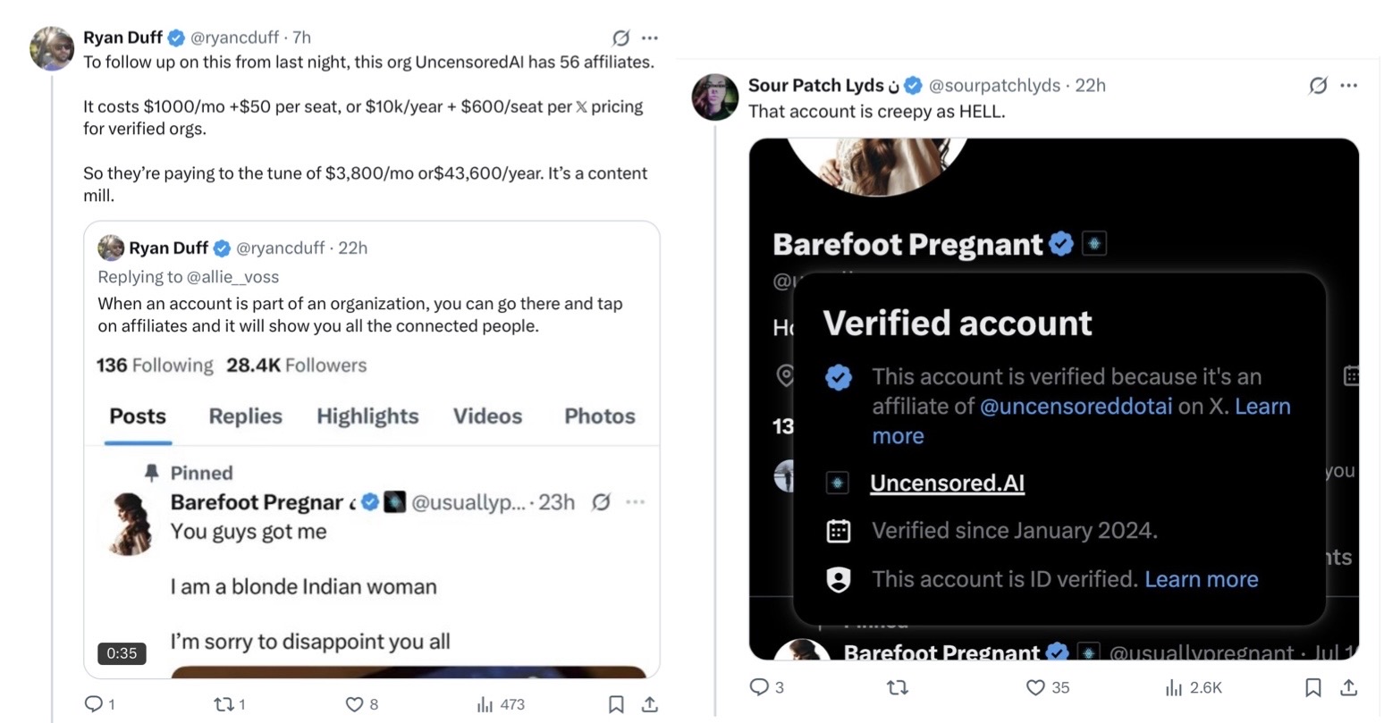Select the Photos tab
Image resolution: width=1384 pixels, height=723 pixels.
[x=600, y=416]
